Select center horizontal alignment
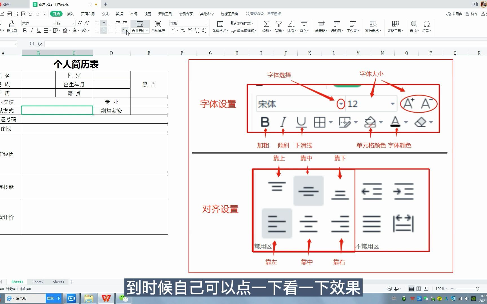Image resolution: width=487 pixels, height=304 pixels. click(104, 31)
